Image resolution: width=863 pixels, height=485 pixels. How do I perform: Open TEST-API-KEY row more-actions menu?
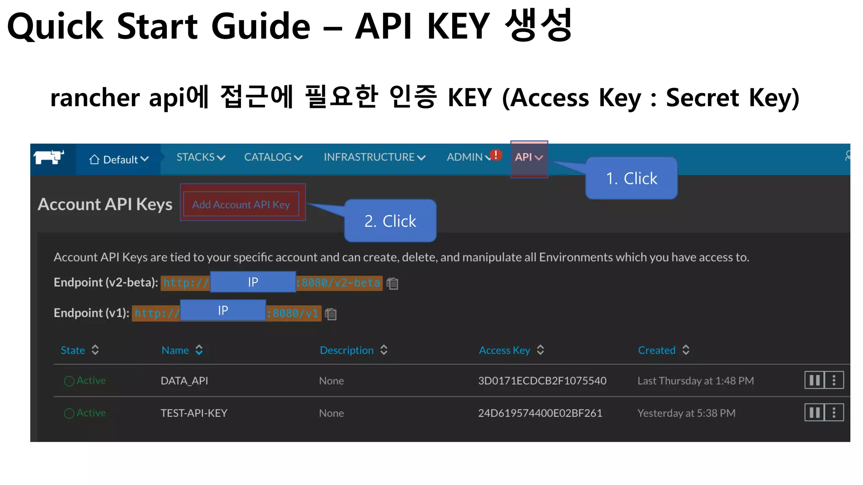pos(834,413)
